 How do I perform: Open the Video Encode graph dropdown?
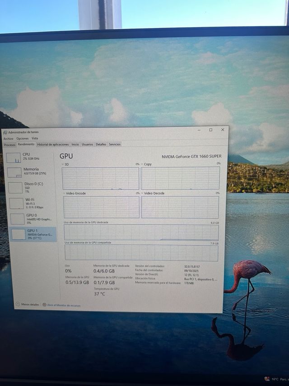[x=65, y=193]
